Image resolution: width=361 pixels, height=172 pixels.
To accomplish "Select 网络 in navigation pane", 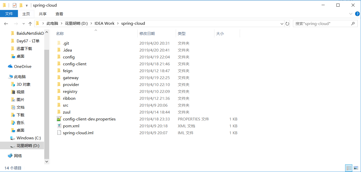I will (x=15, y=156).
